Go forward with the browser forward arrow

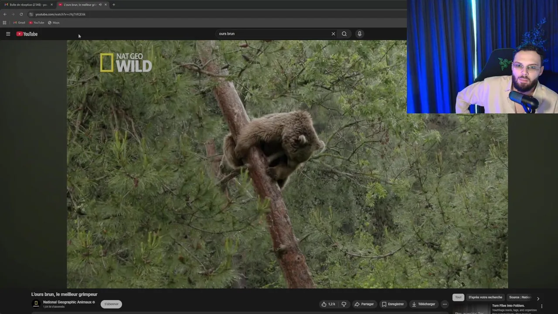tap(13, 14)
